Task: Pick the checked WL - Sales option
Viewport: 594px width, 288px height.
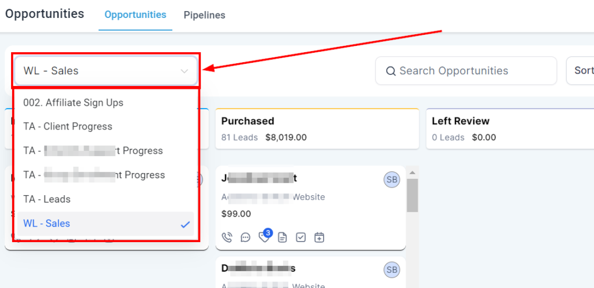Action: [x=47, y=224]
